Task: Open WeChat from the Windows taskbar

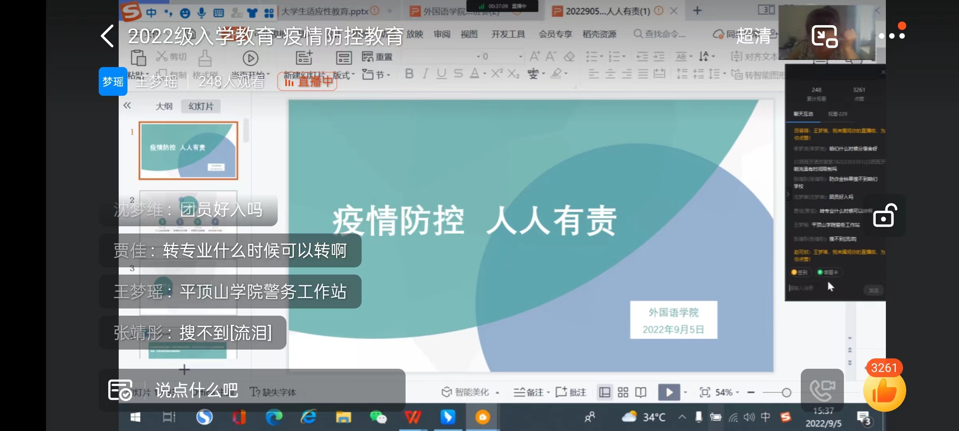Action: coord(378,417)
